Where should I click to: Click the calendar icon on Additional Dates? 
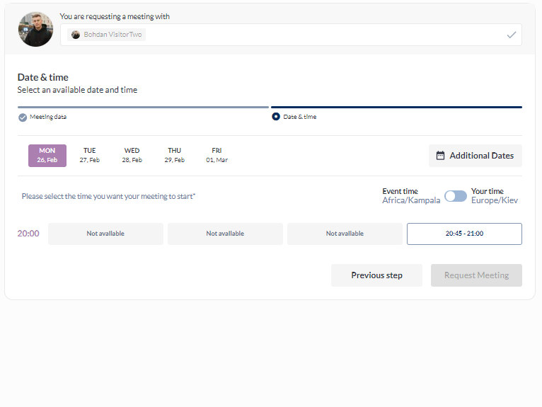[x=440, y=156]
